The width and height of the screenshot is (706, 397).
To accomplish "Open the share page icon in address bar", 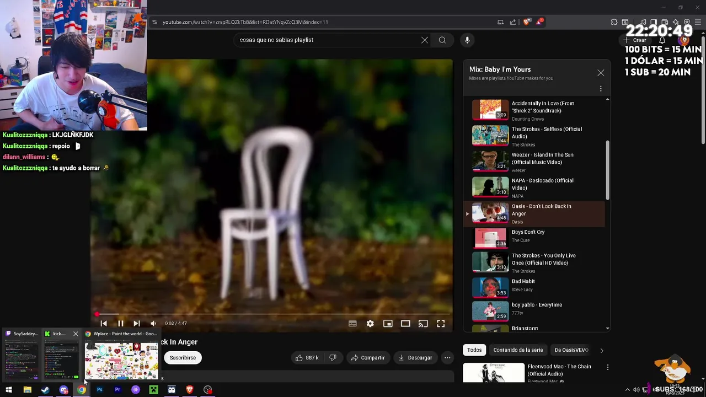I will click(x=513, y=22).
